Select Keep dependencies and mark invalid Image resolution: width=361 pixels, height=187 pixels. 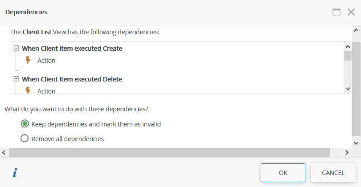[25, 124]
